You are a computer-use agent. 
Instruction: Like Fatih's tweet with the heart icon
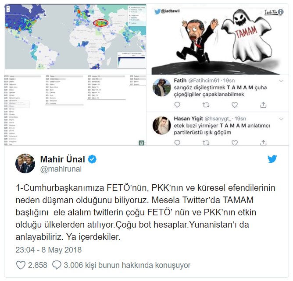coord(235,105)
